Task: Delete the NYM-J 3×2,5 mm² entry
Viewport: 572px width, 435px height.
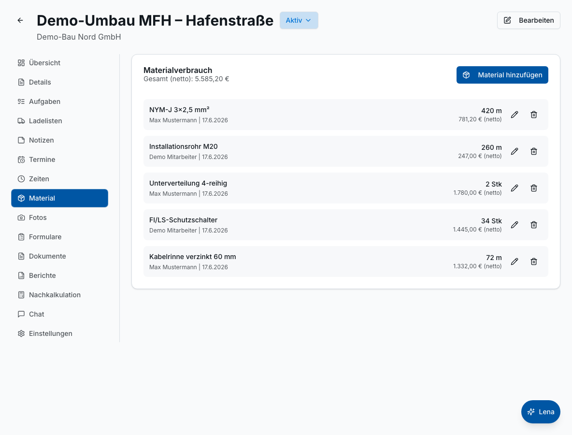Action: coord(534,115)
